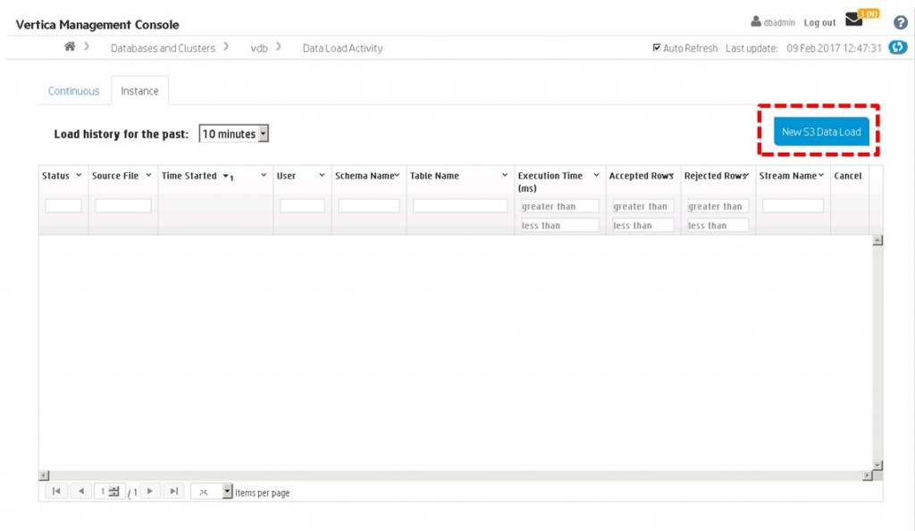This screenshot has height=531, width=915.
Task: Click the Log out link
Action: point(819,23)
